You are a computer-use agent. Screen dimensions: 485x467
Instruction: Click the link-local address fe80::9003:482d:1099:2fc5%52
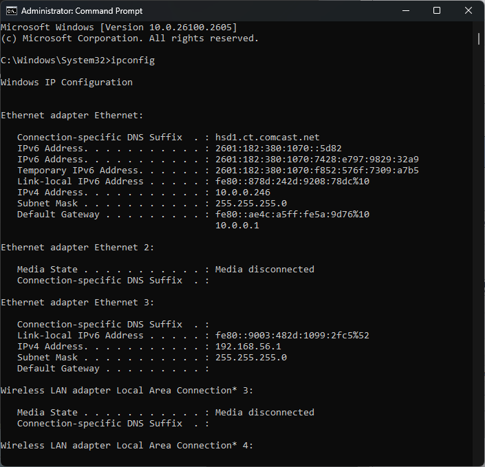click(x=292, y=336)
